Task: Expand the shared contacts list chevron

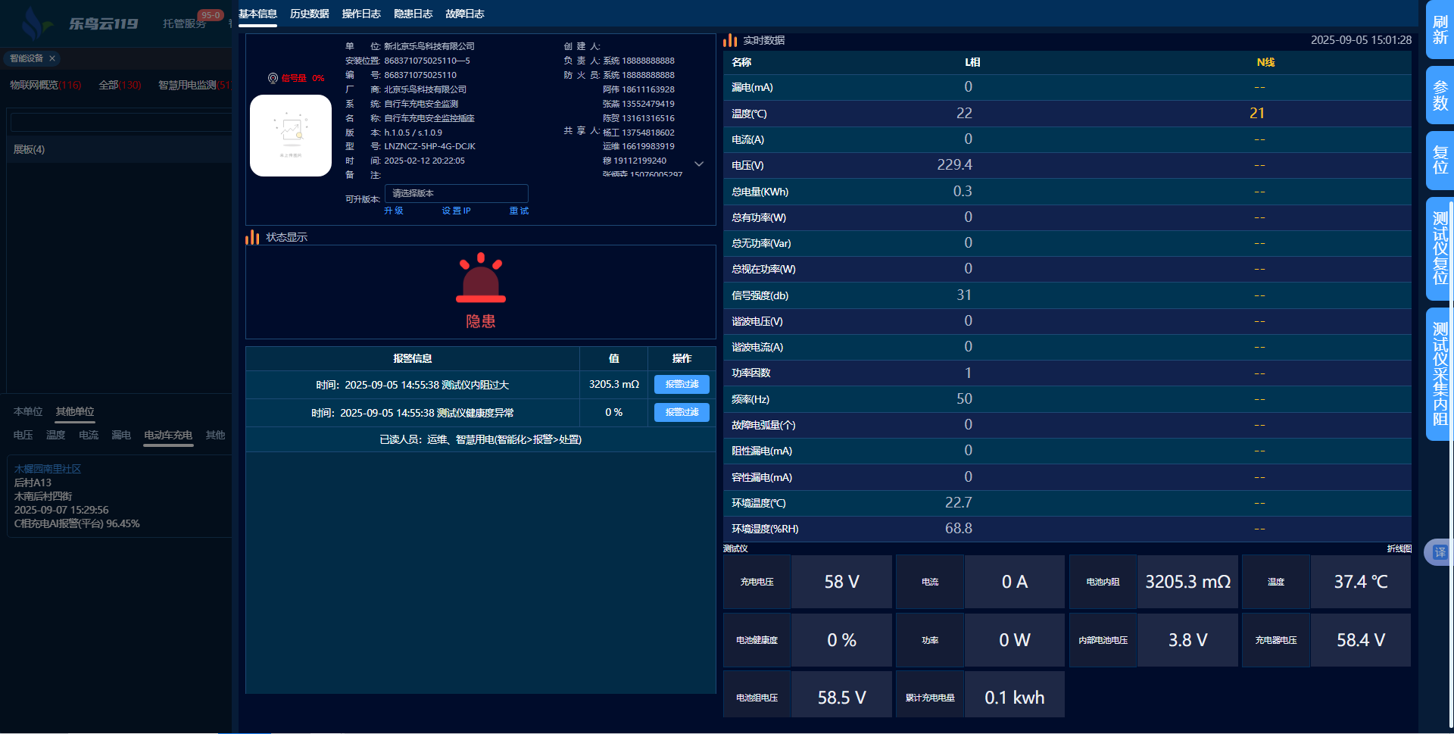Action: [699, 164]
